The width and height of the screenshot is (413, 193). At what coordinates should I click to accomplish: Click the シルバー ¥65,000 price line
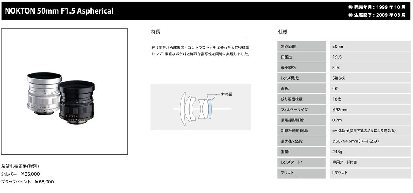point(21,174)
